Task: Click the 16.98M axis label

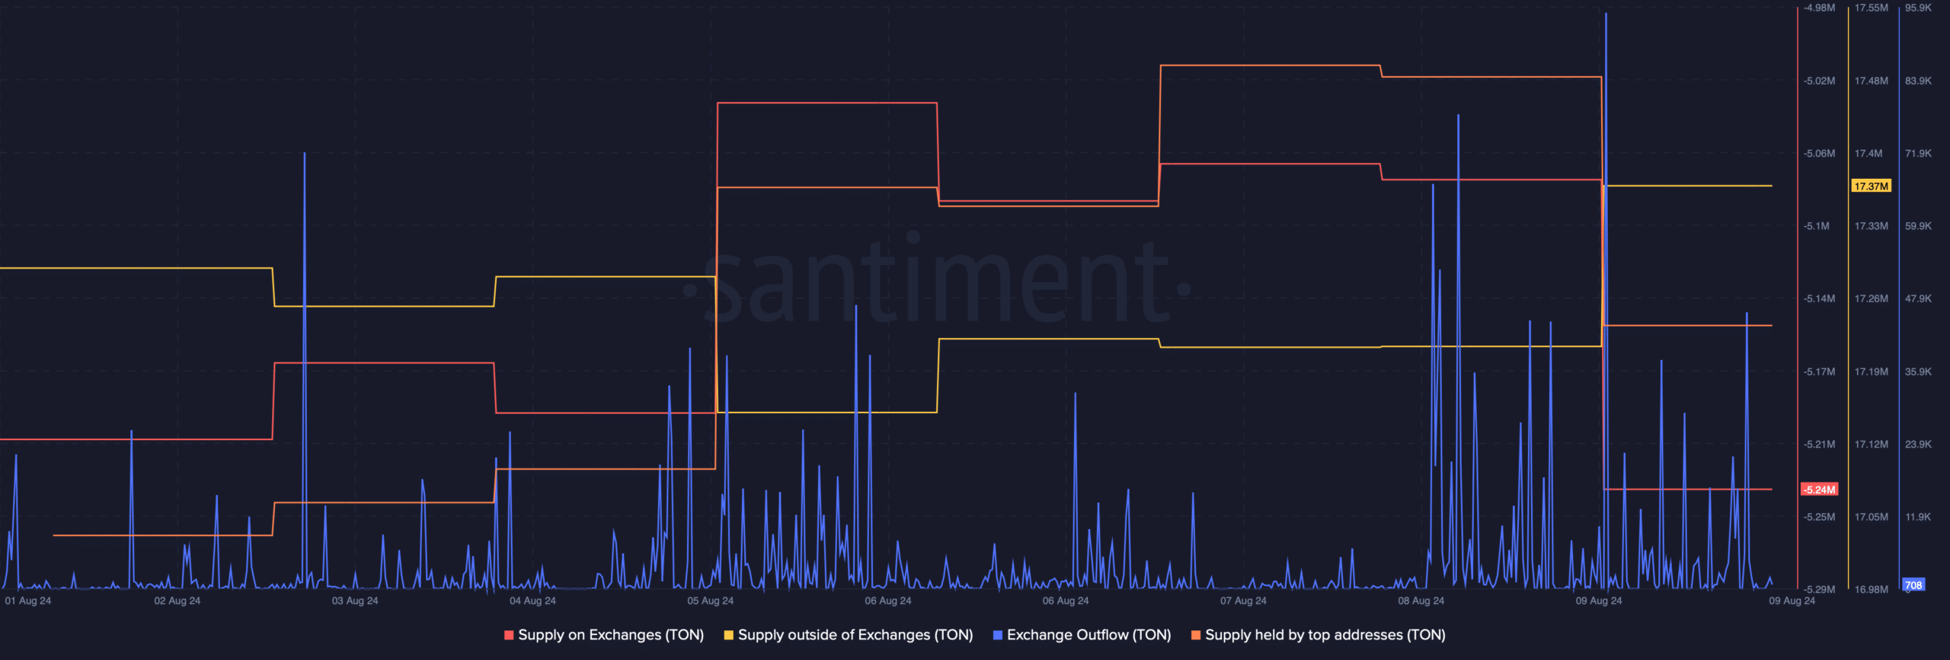Action: pos(1872,589)
